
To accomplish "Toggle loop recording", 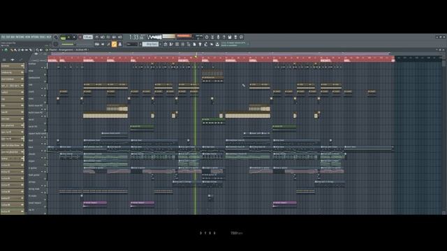I will tap(120, 37).
